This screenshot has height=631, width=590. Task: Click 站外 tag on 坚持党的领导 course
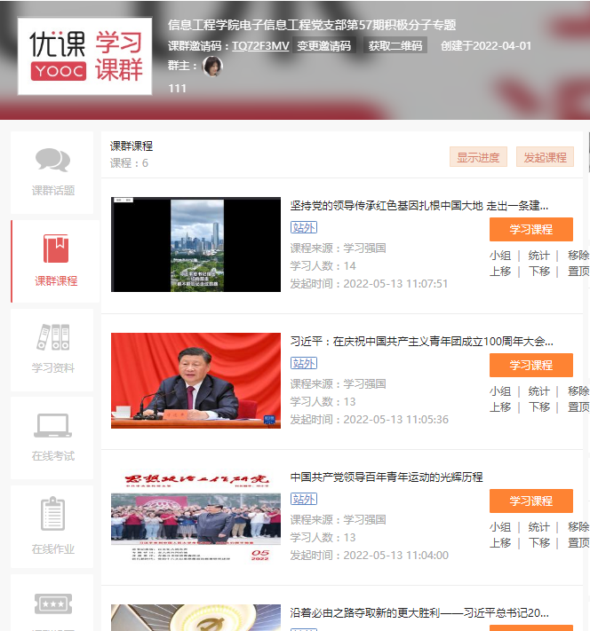pos(304,227)
